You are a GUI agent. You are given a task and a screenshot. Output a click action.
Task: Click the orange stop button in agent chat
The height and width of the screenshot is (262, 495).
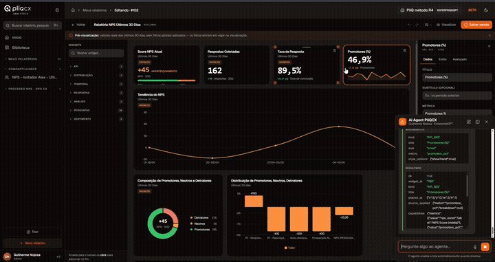click(x=485, y=247)
